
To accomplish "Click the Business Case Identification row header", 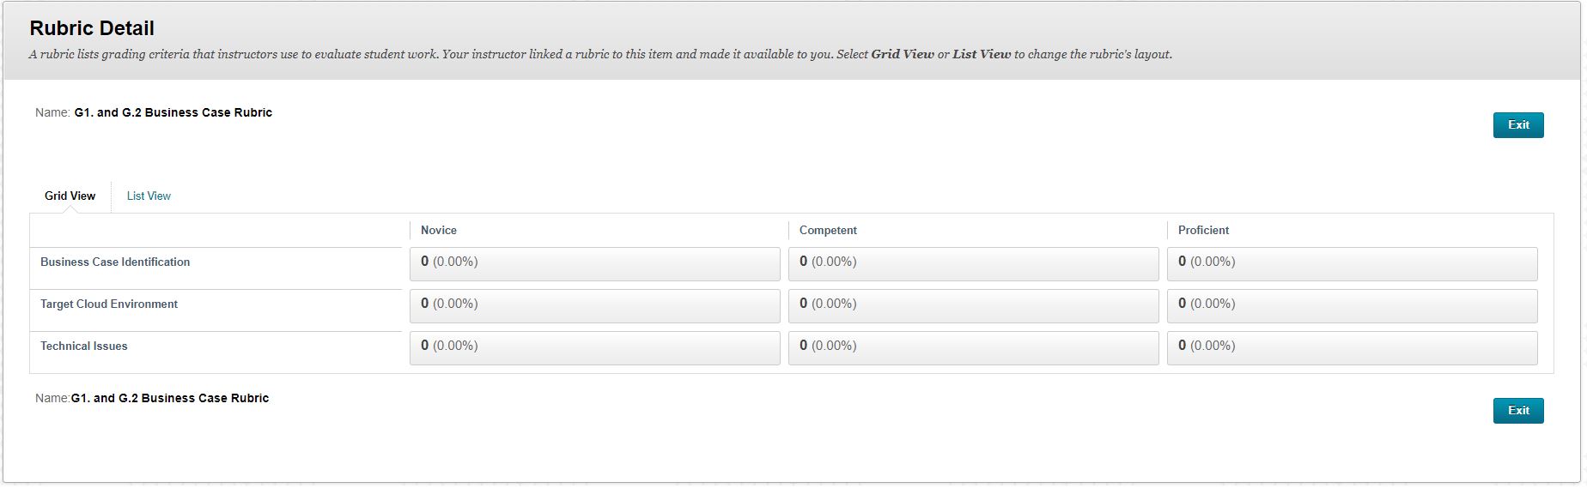I will [115, 262].
